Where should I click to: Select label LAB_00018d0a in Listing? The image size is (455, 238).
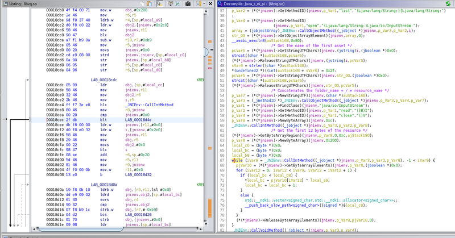coord(104,185)
